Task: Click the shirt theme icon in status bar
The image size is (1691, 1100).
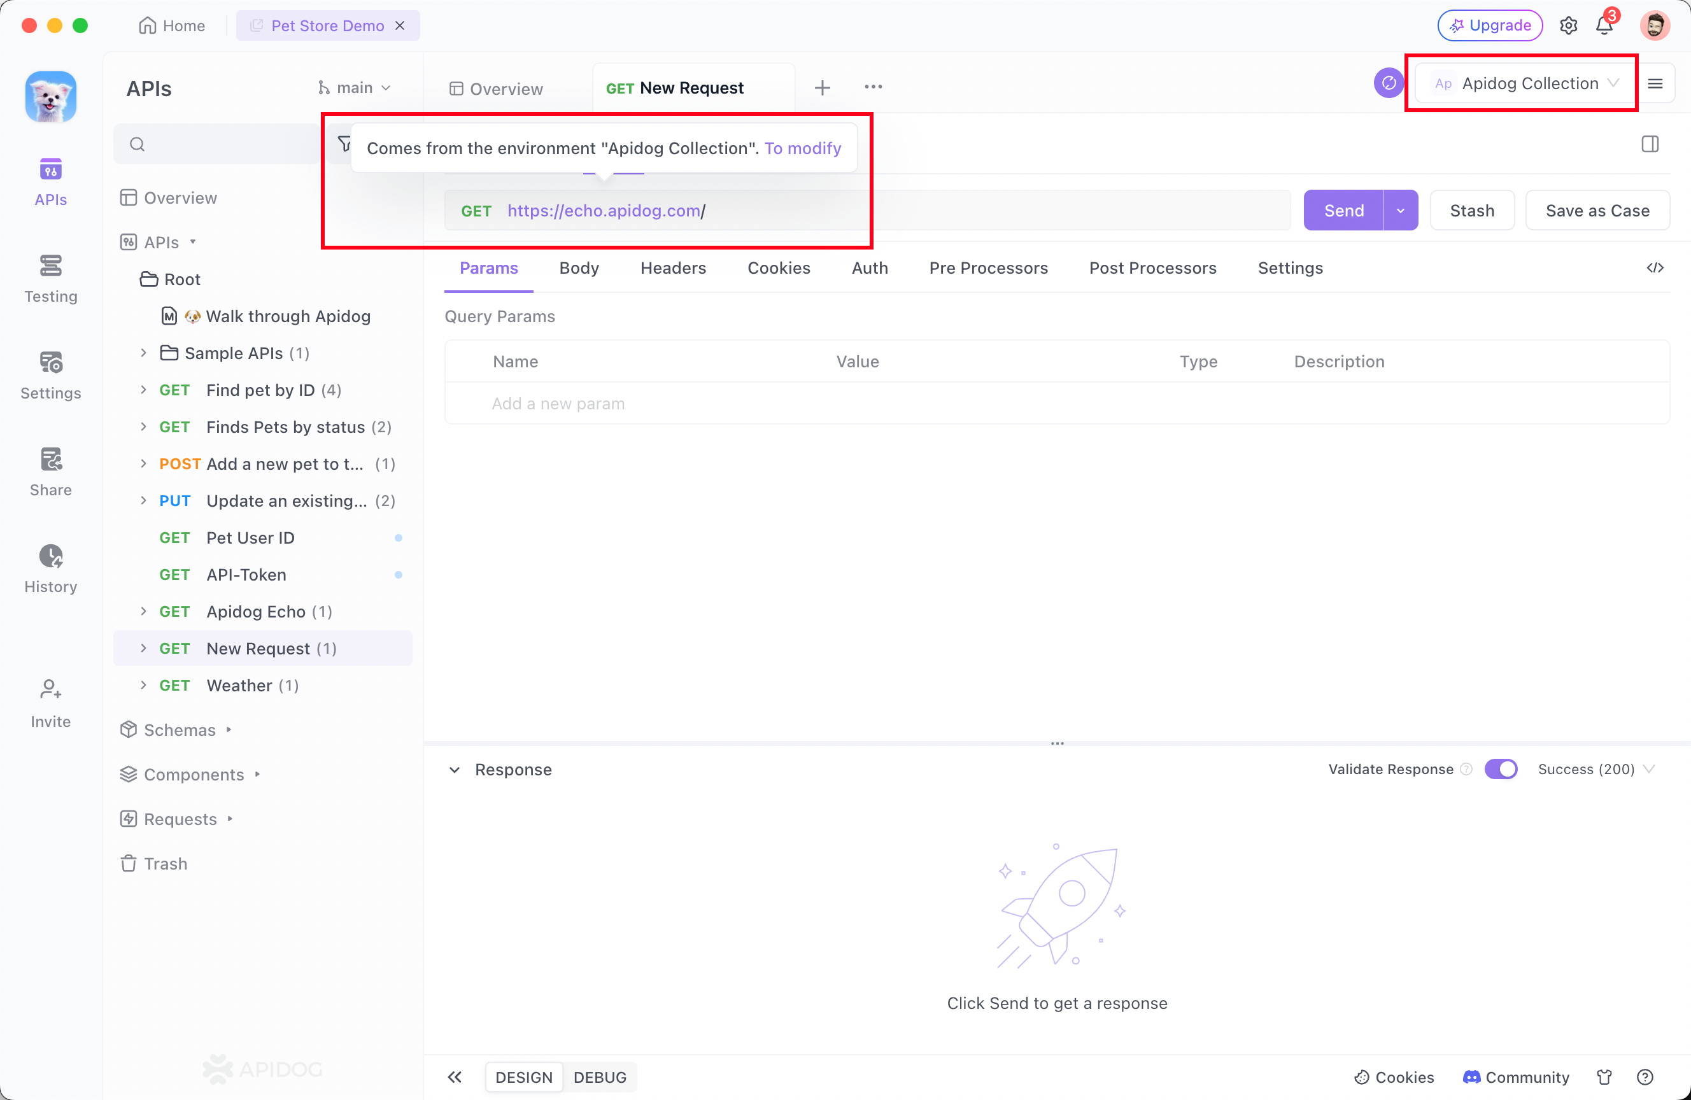Action: [1604, 1077]
